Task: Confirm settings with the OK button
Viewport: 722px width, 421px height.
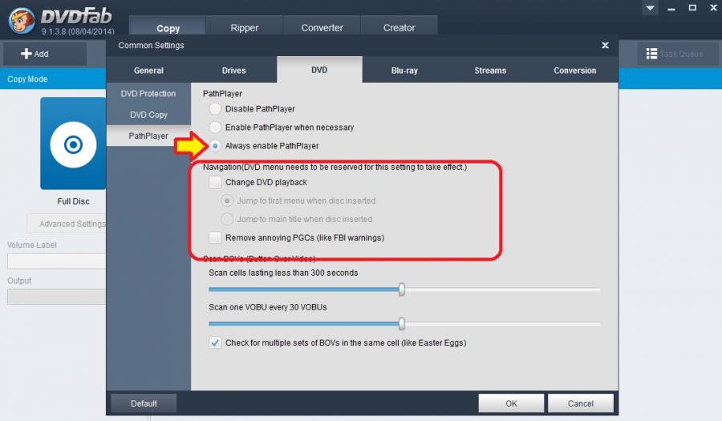Action: 511,403
